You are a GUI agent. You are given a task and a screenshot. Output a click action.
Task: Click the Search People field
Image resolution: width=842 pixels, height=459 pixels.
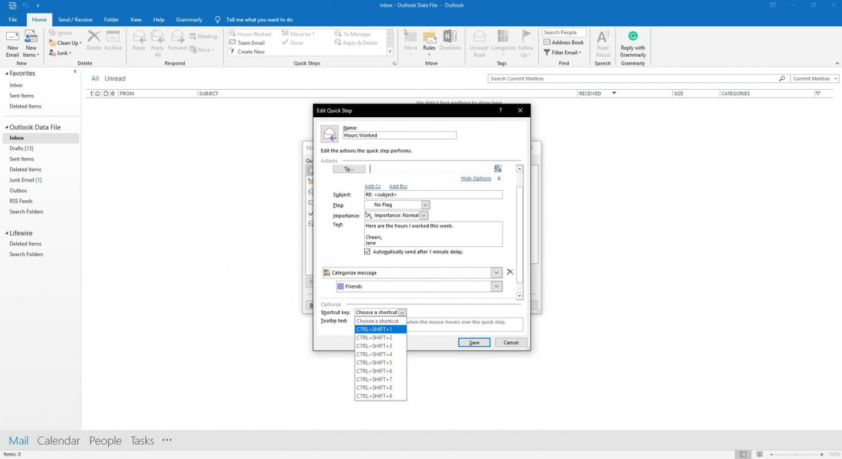point(564,32)
